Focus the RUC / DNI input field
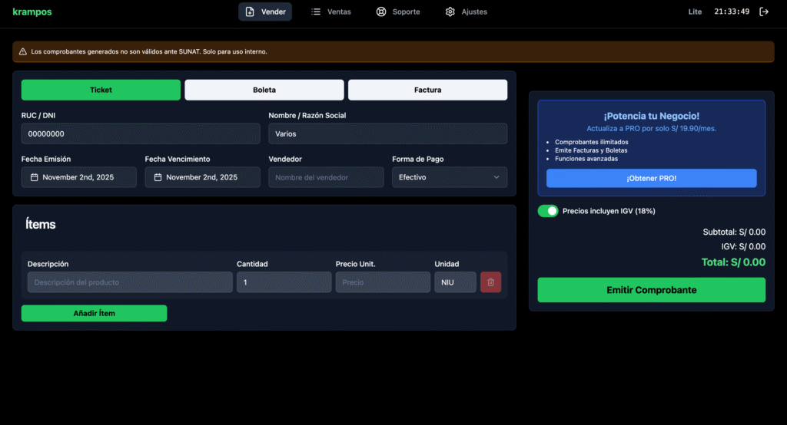 (141, 133)
